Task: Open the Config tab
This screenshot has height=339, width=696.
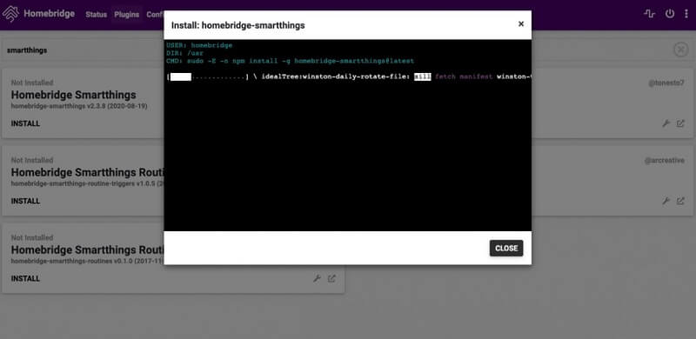Action: tap(156, 14)
